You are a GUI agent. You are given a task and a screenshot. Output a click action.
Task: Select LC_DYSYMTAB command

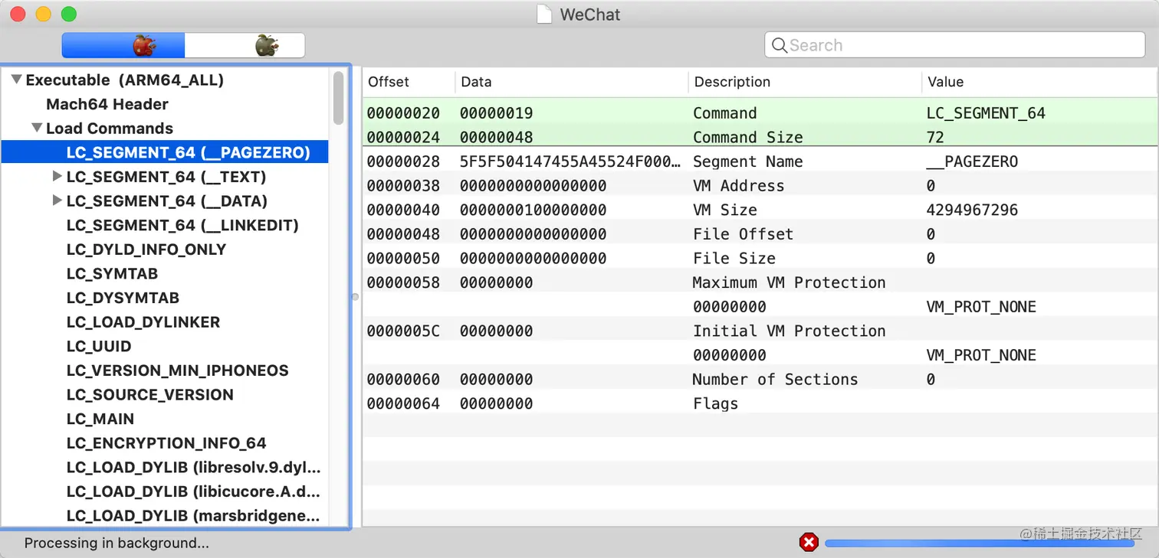pyautogui.click(x=123, y=298)
